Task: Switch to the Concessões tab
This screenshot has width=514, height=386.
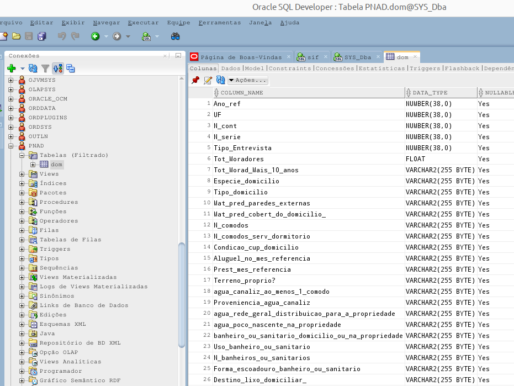Action: click(335, 68)
